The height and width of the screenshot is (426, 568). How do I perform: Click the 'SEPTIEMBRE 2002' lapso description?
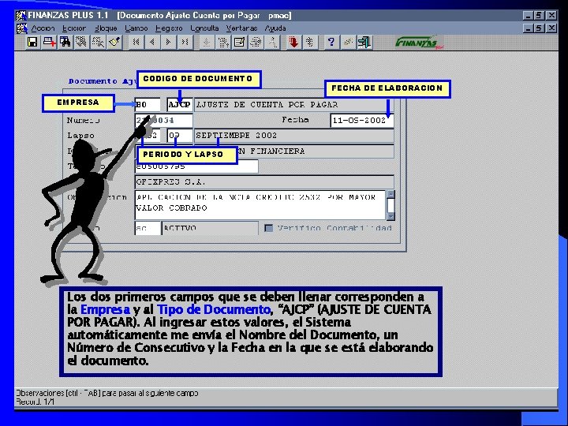click(x=293, y=136)
